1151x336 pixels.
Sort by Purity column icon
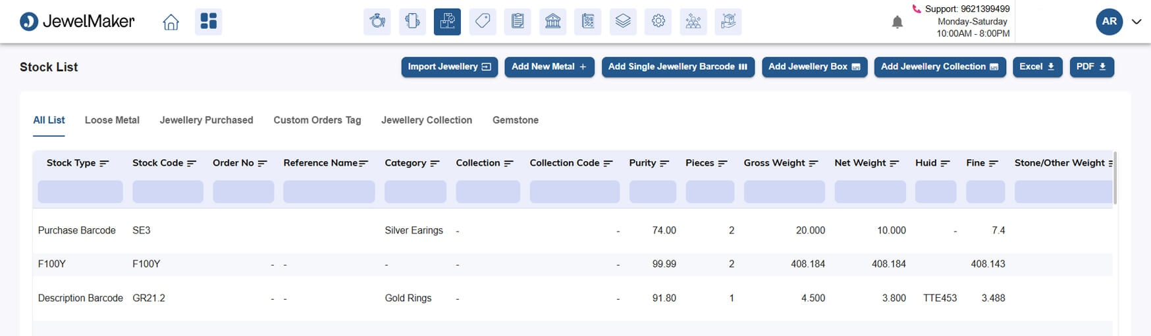pyautogui.click(x=664, y=163)
